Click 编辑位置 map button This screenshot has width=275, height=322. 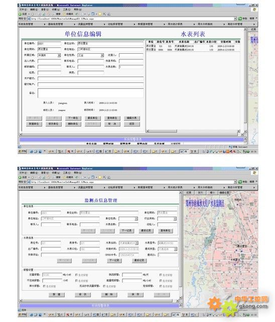click(x=224, y=193)
